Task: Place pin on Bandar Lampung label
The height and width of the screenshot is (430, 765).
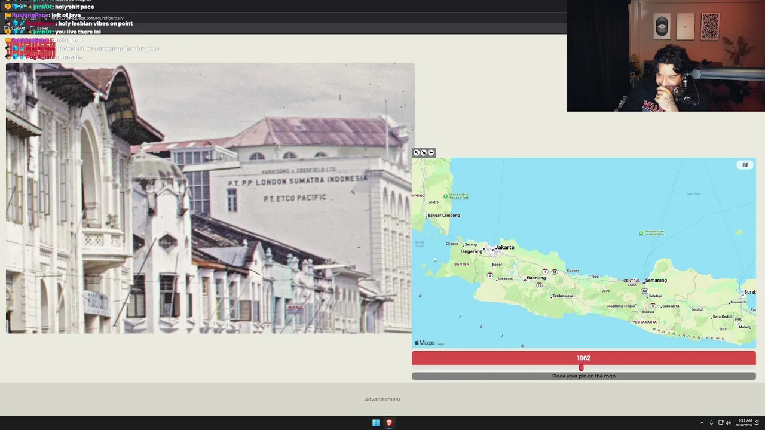Action: coord(443,215)
